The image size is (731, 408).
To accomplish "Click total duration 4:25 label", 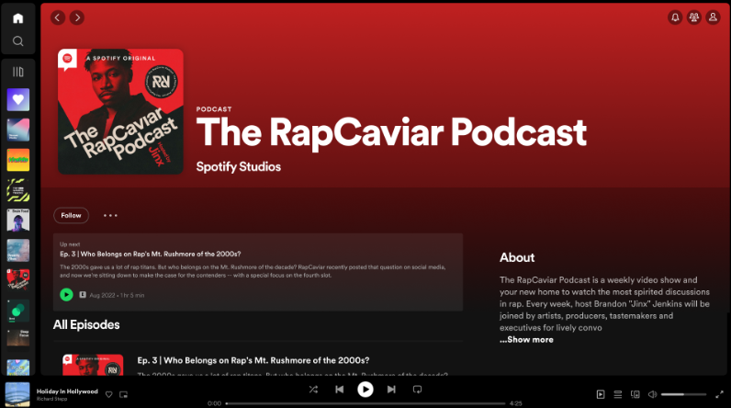I will [x=515, y=403].
